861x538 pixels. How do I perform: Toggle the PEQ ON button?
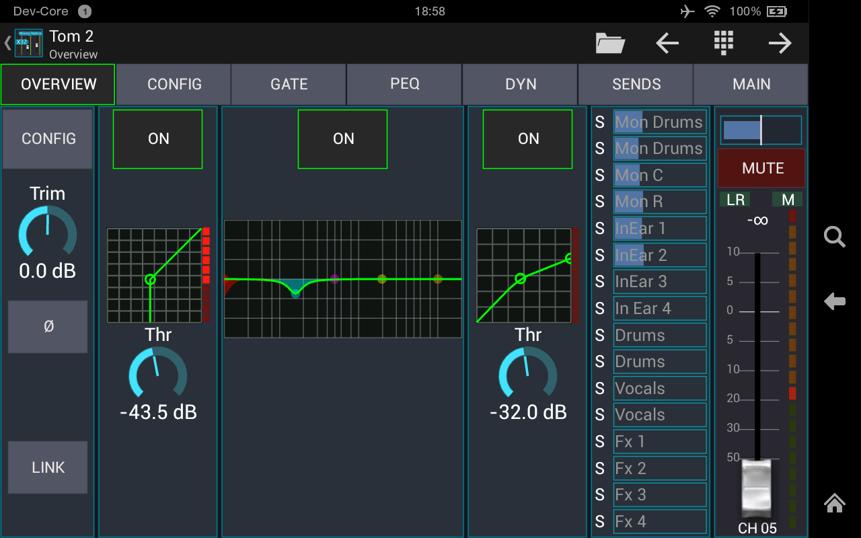(x=342, y=139)
